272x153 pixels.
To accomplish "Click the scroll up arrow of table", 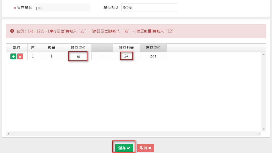I will coord(263,54).
